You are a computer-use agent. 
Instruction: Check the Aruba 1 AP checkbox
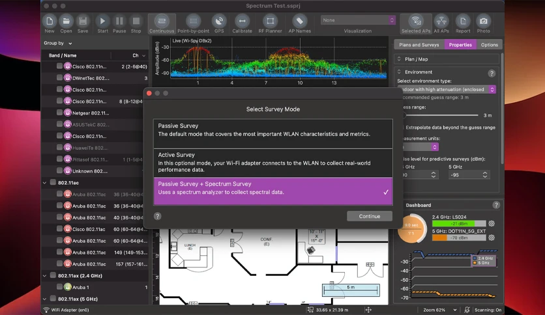(x=59, y=287)
